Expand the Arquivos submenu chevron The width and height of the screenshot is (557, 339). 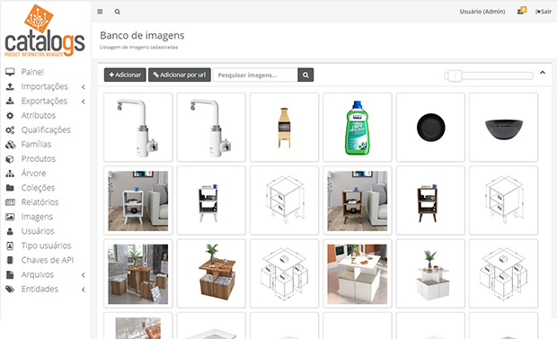coord(84,275)
